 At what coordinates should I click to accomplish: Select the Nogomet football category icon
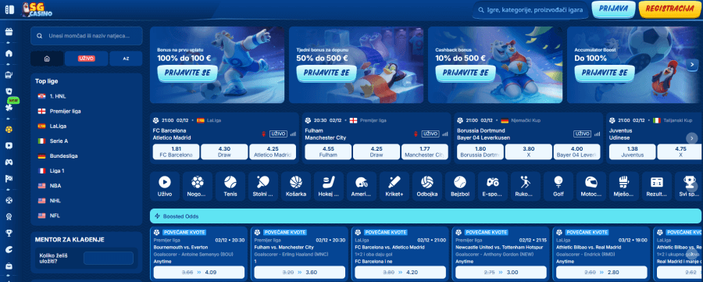[198, 186]
